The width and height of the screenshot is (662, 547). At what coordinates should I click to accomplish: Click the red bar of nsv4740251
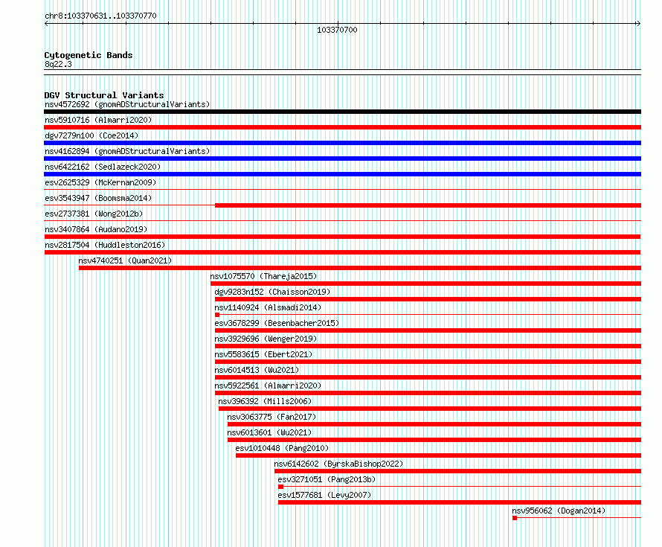[x=360, y=268]
